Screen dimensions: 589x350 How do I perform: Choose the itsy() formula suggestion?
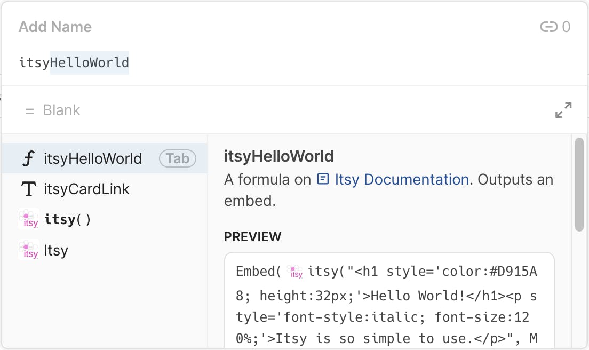click(105, 219)
